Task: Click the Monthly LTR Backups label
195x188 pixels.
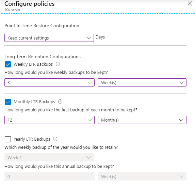Action: 34,102
